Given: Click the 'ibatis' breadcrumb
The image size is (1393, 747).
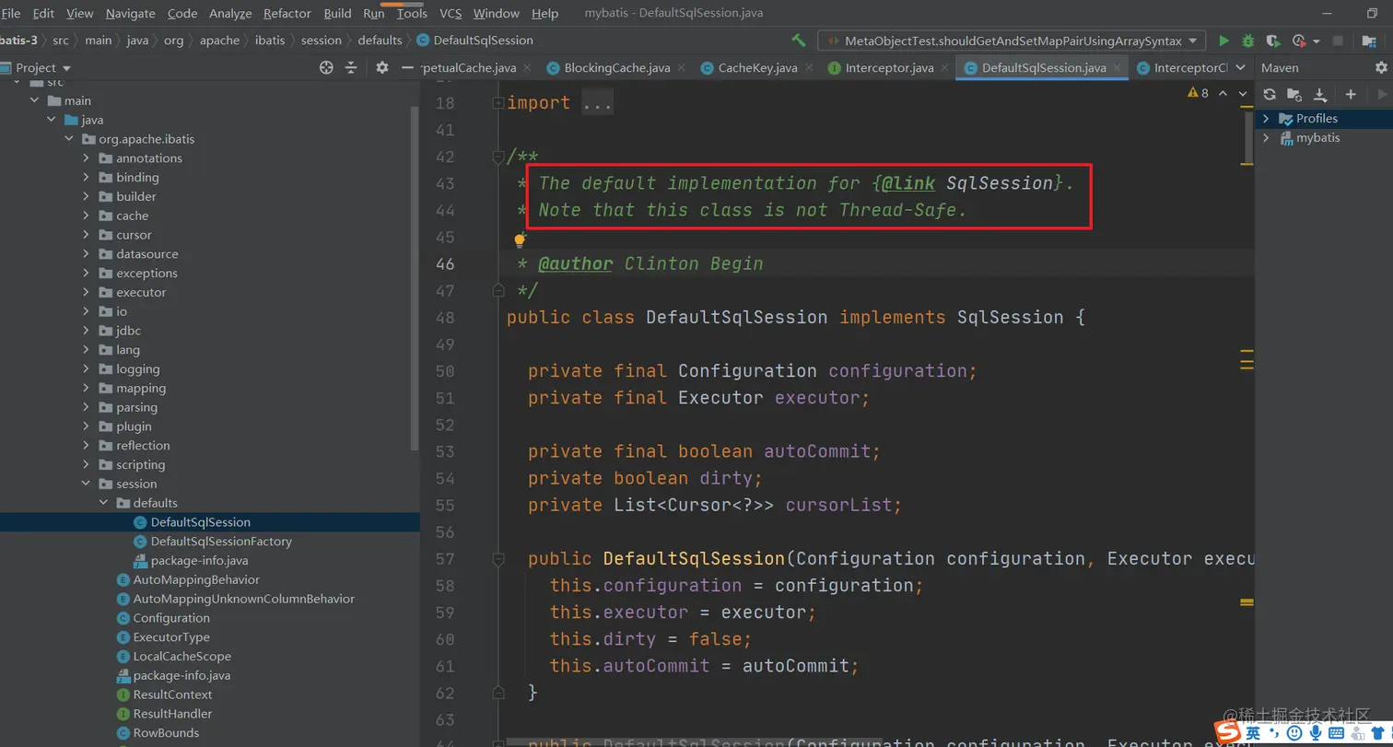Looking at the screenshot, I should [271, 41].
